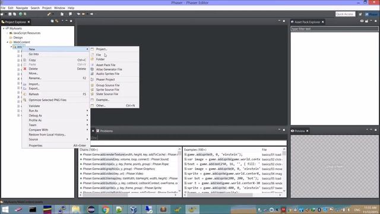Go to the yellow Back navigation arrow

click(84, 14)
